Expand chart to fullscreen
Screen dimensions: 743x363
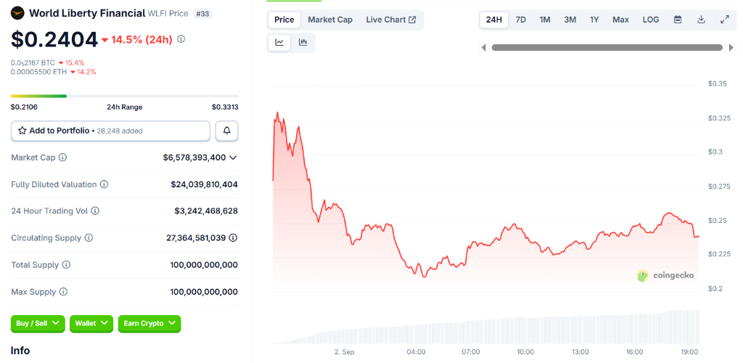click(724, 20)
